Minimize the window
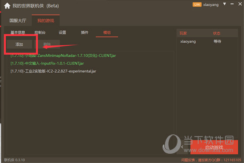Screen dimensions: 244x163 coord(232,4)
